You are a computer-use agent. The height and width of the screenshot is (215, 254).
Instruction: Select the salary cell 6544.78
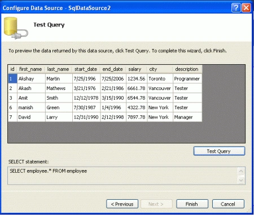[x=137, y=98]
